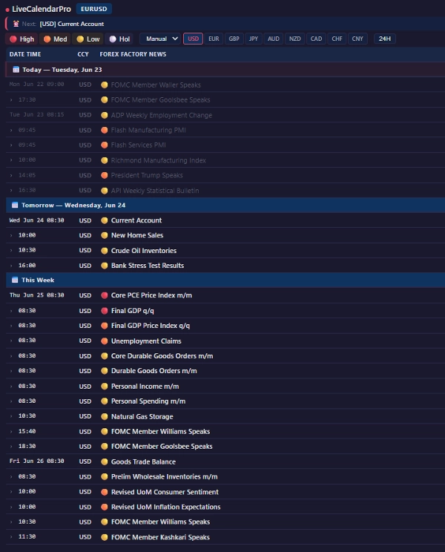Enable the JPY currency filter
Image resolution: width=445 pixels, height=552 pixels.
pos(254,39)
